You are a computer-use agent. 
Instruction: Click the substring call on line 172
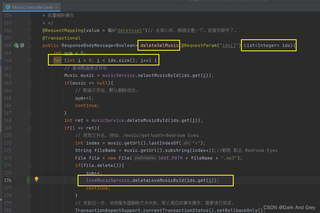point(177,151)
